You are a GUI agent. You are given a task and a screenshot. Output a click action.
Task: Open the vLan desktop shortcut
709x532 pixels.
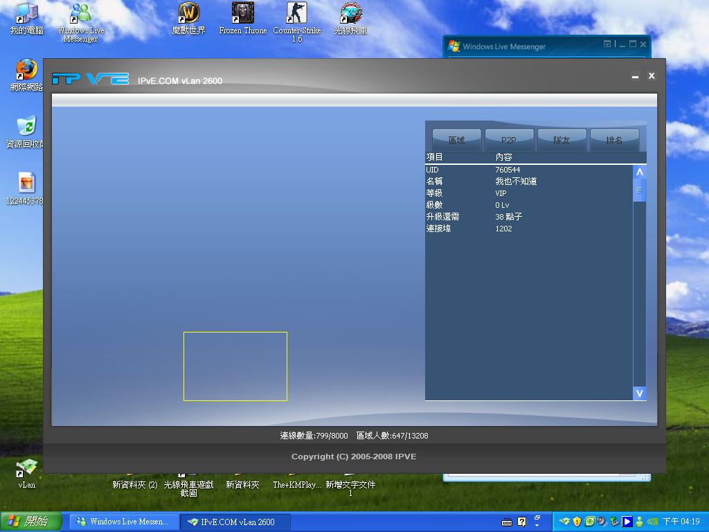(27, 474)
